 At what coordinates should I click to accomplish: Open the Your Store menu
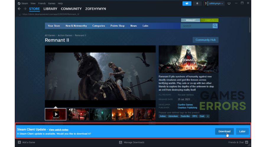click(x=54, y=26)
